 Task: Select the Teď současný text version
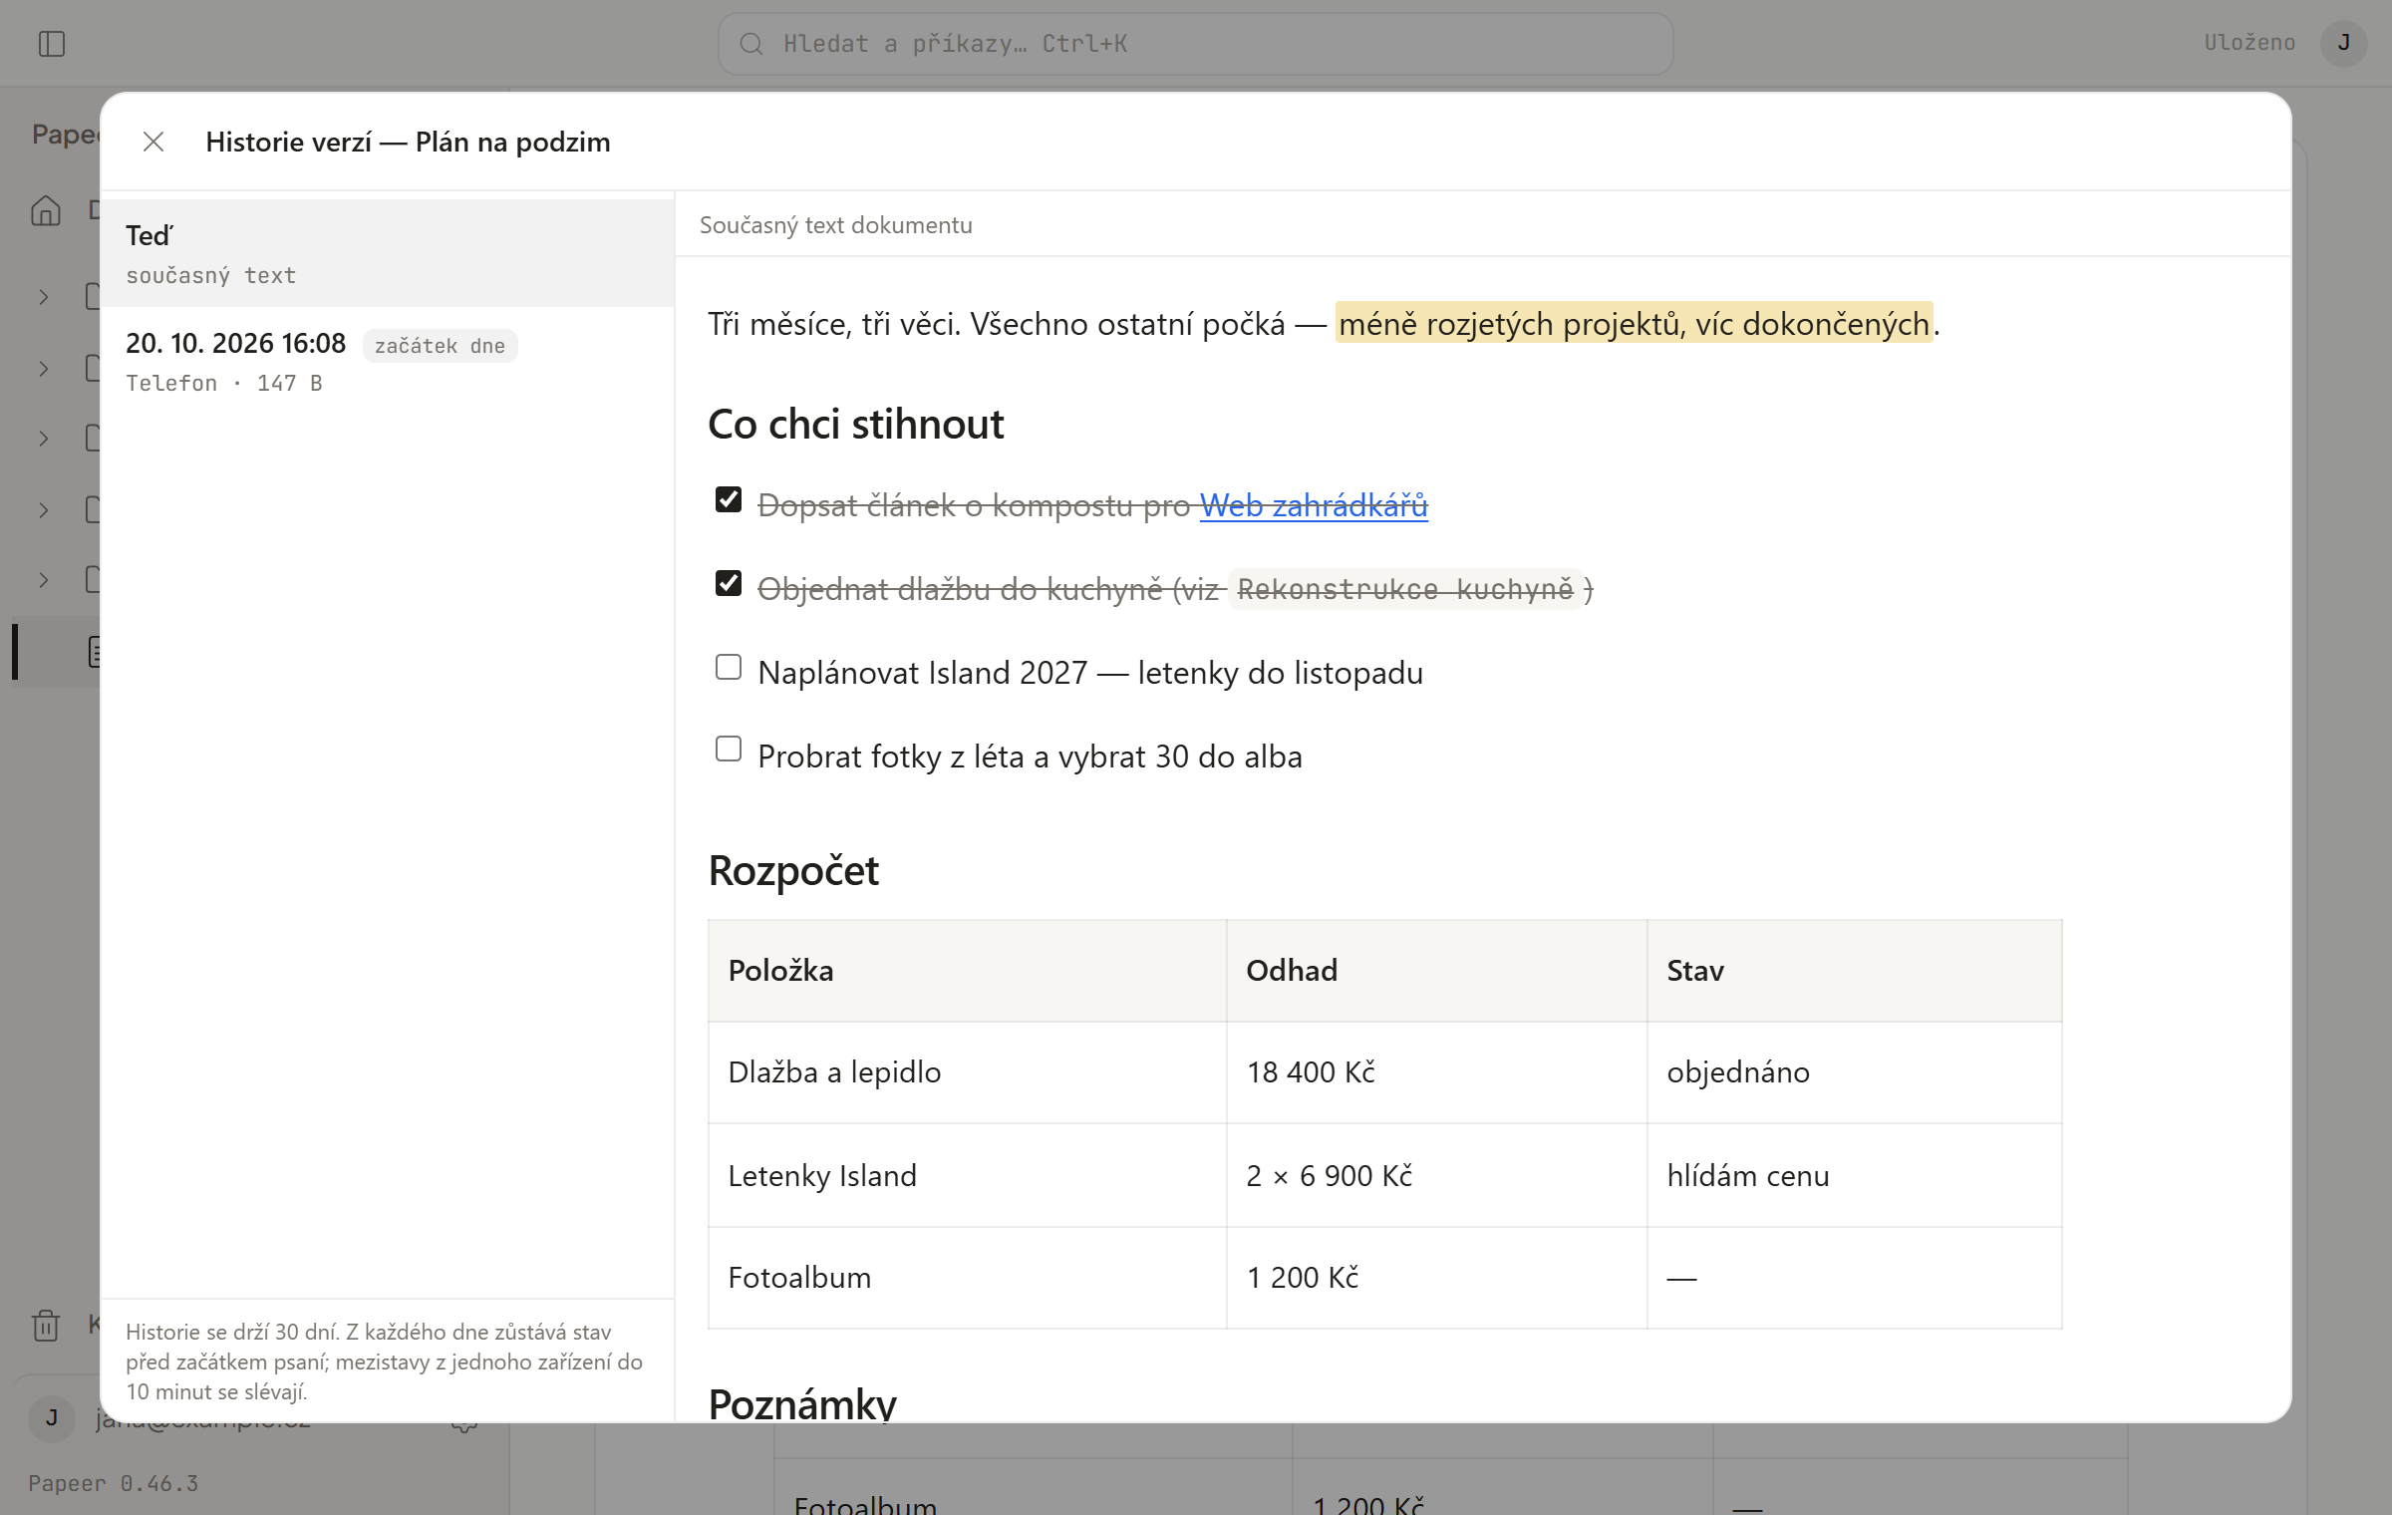388,253
